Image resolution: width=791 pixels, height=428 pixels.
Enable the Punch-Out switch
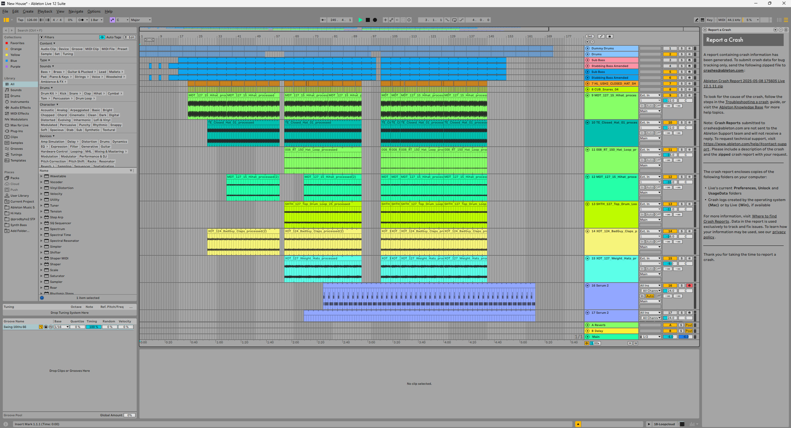[461, 20]
